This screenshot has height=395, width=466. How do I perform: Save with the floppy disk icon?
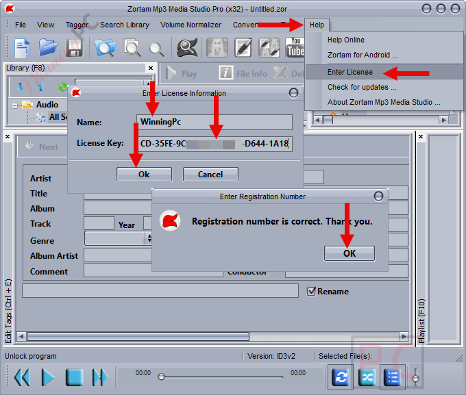coord(74,48)
